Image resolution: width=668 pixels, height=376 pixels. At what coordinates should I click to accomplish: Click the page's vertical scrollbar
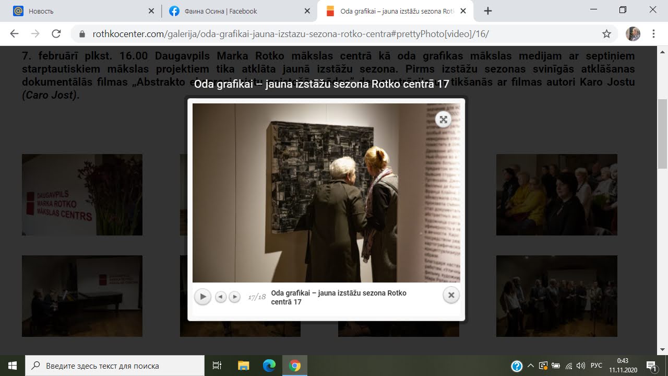(662, 134)
